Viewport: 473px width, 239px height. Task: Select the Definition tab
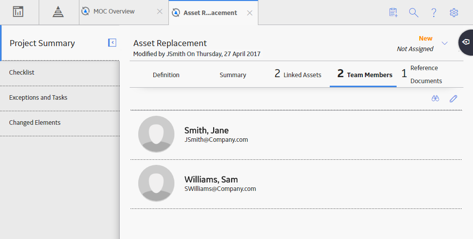[x=166, y=75]
